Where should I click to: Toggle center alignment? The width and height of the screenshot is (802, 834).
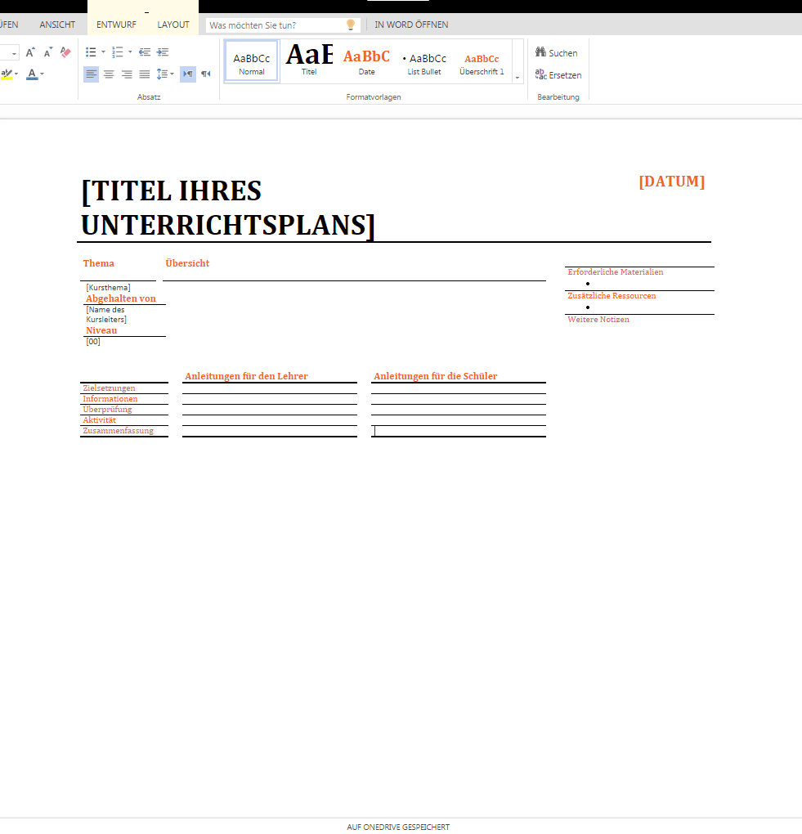(x=109, y=74)
